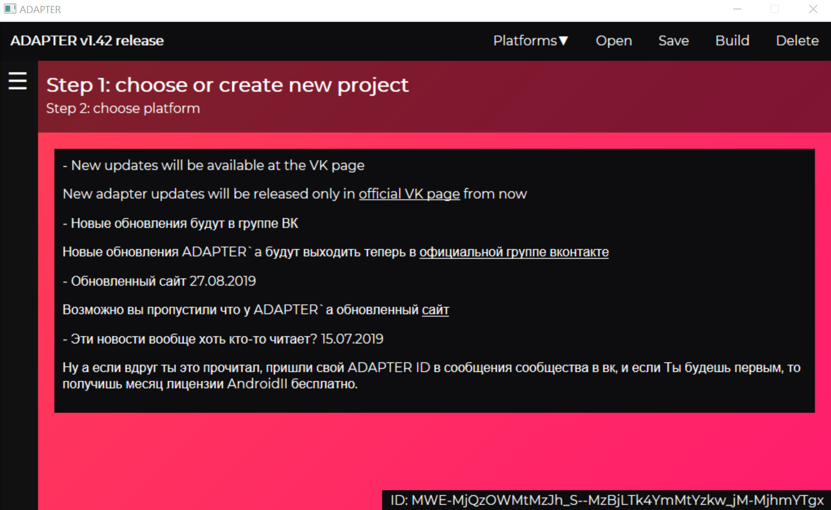This screenshot has height=510, width=831.
Task: Close the ADAPTER window
Action: click(x=813, y=9)
